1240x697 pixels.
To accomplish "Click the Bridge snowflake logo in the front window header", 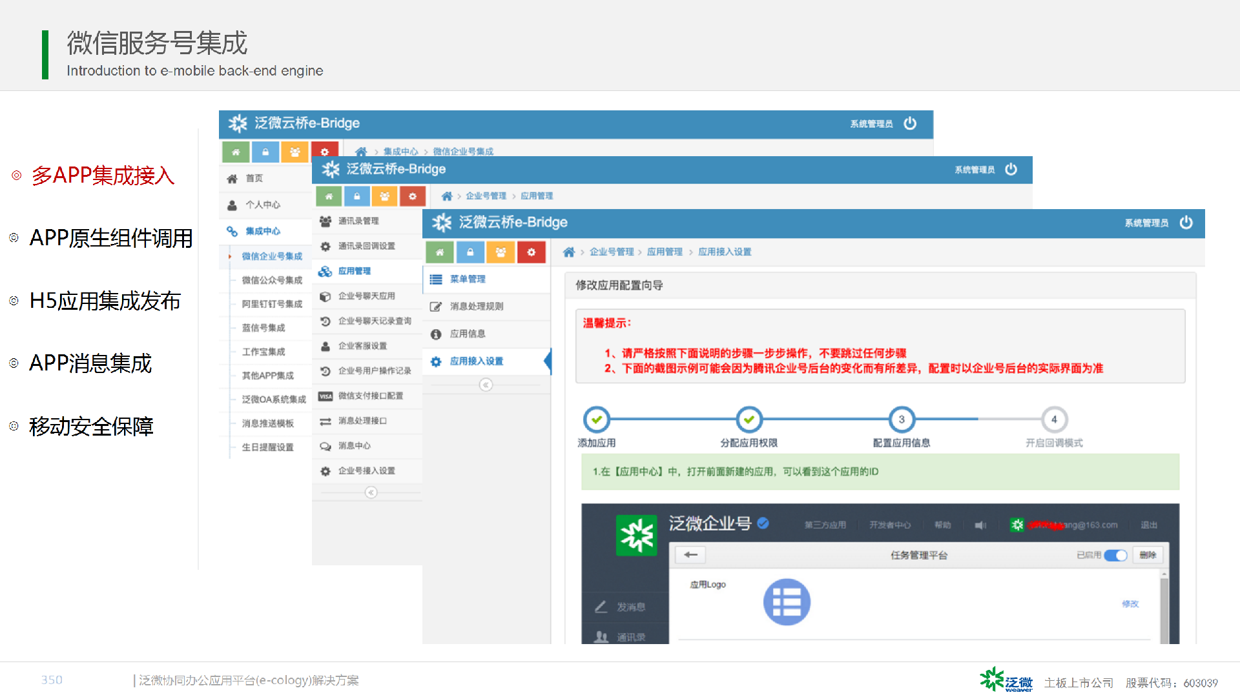I will [442, 223].
